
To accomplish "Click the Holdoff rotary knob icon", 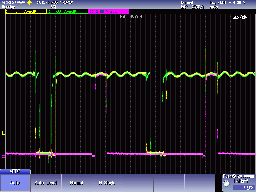I will point(226,183).
